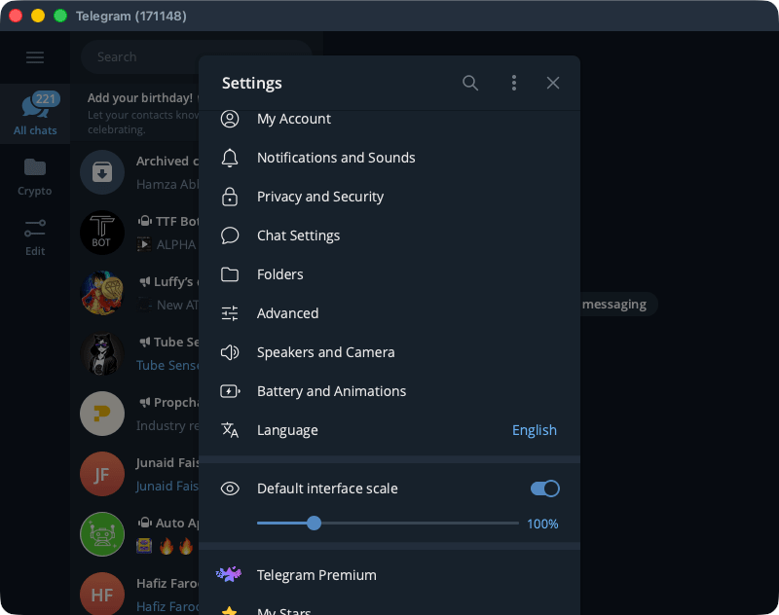Click the Battery and Animations icon

[x=230, y=391]
